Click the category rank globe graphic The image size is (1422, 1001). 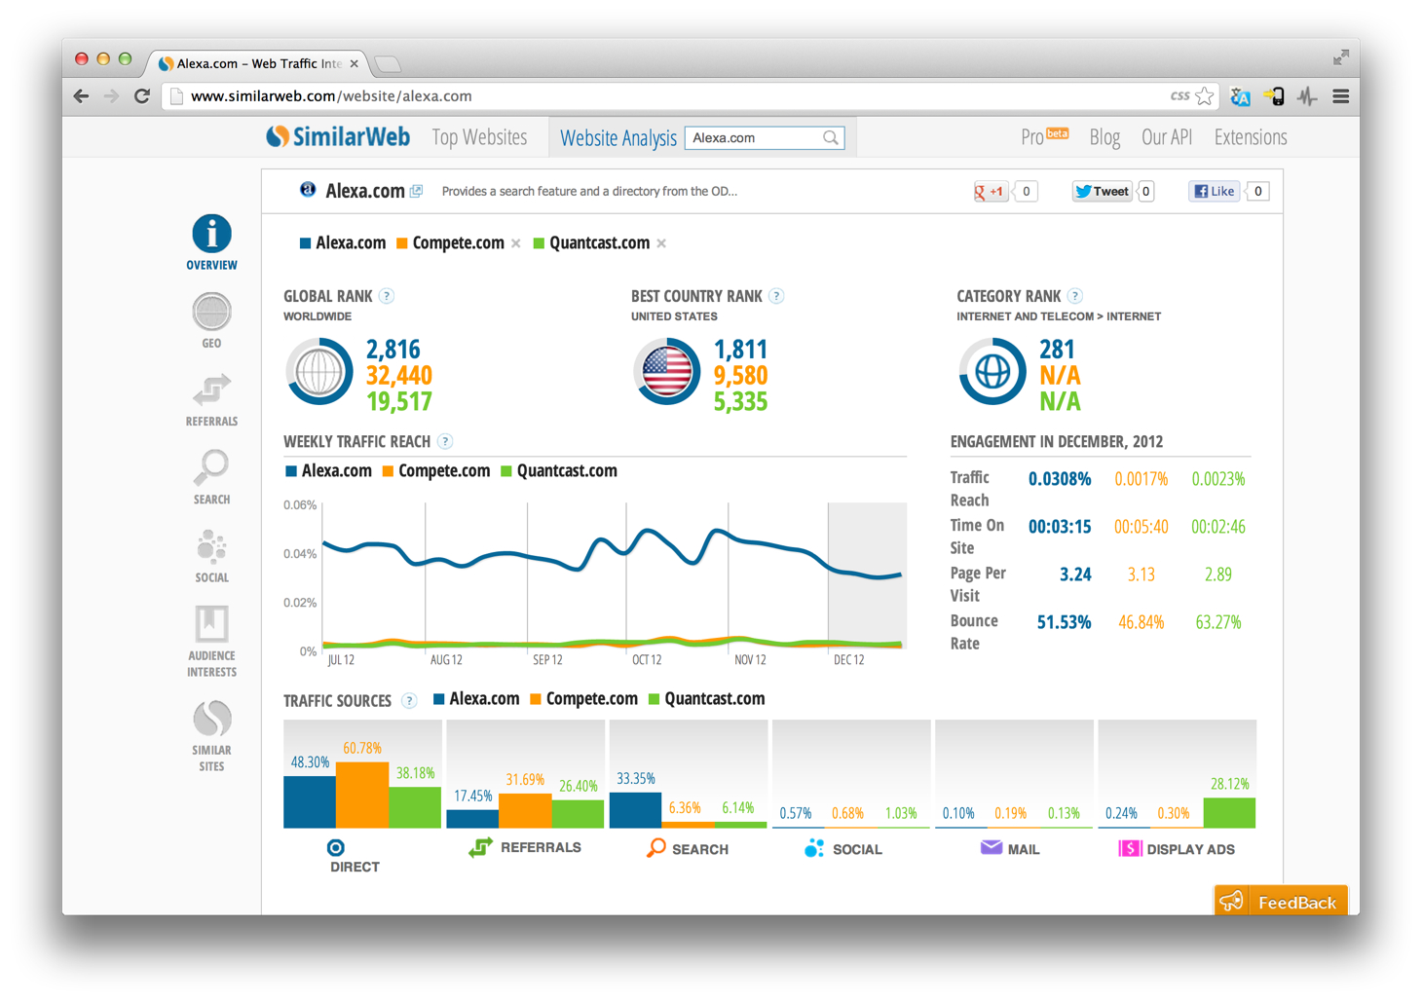[992, 371]
